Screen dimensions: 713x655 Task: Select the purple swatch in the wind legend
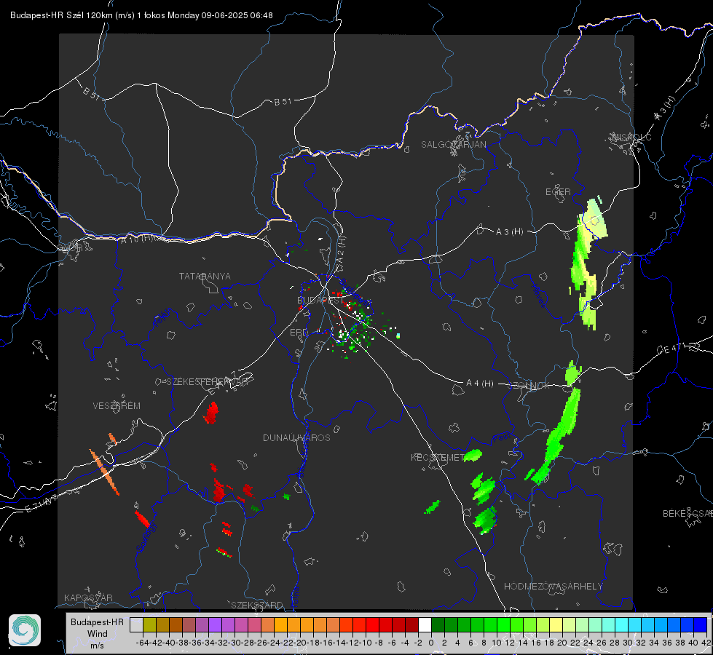tap(215, 624)
